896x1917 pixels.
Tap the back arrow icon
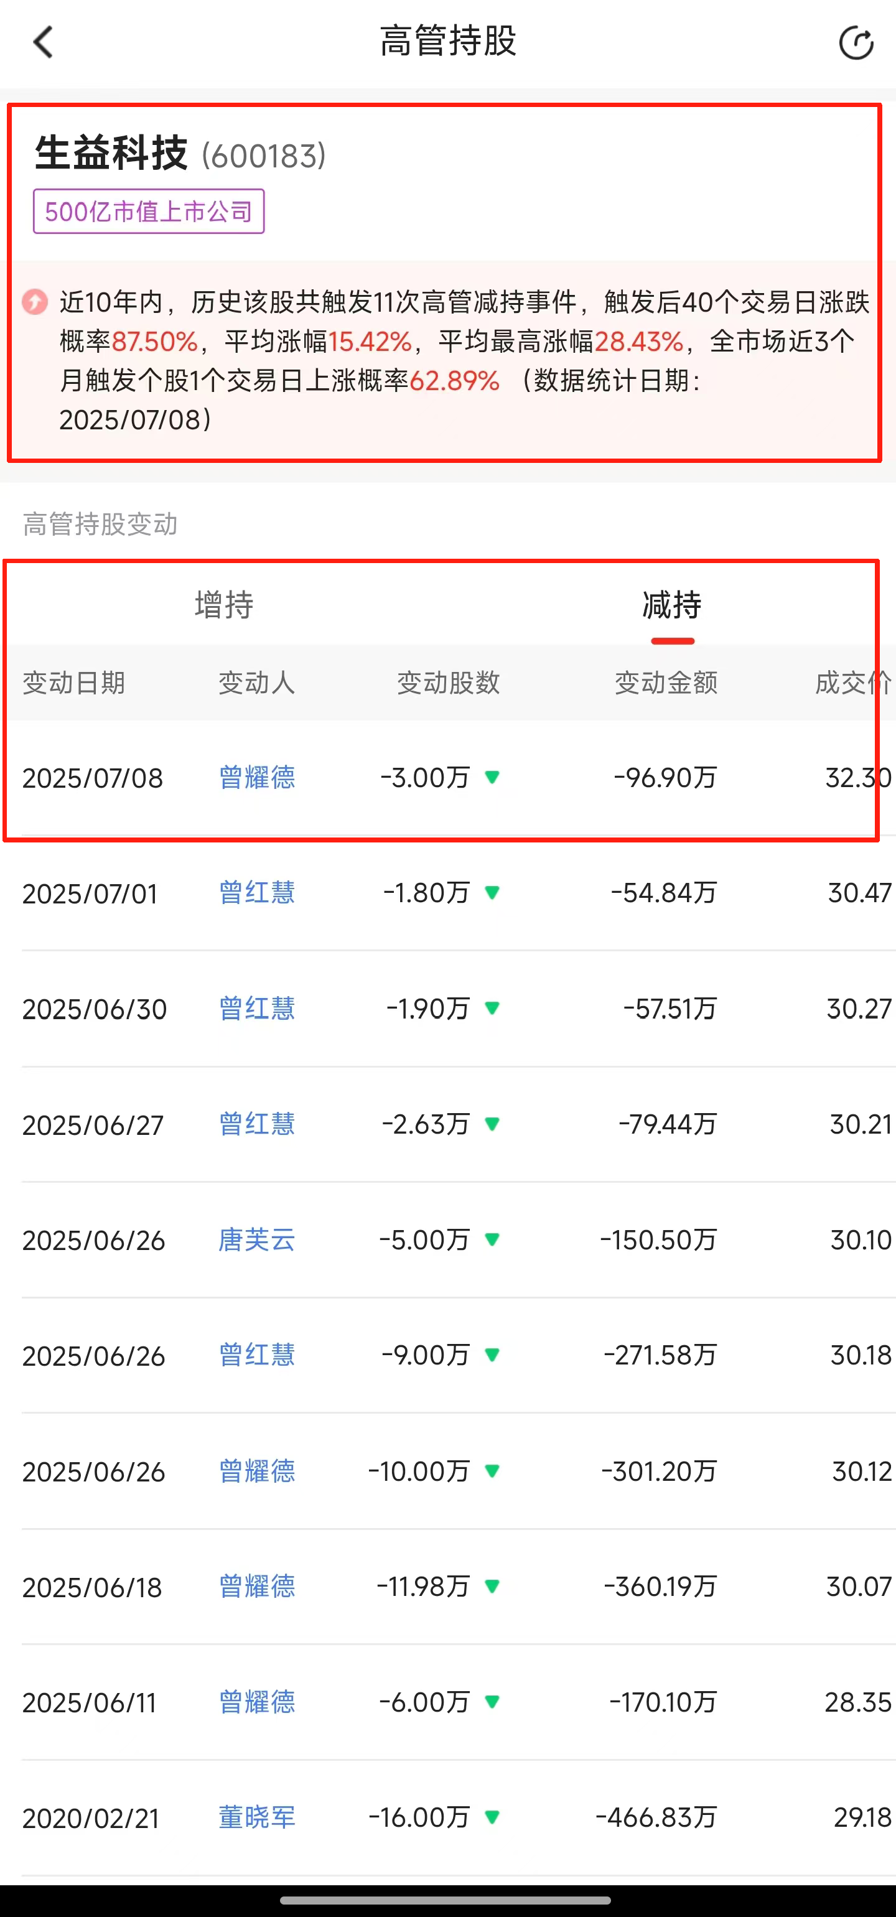tap(43, 42)
